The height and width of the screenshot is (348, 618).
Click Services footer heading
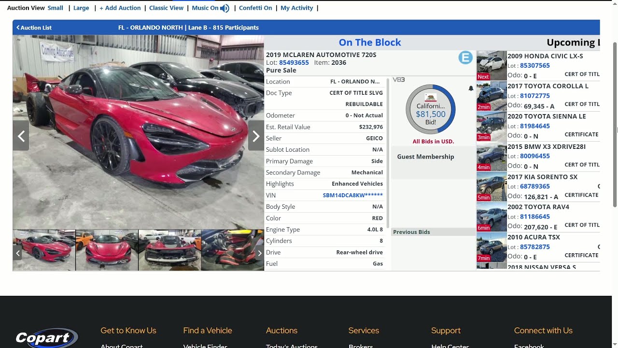pyautogui.click(x=364, y=331)
